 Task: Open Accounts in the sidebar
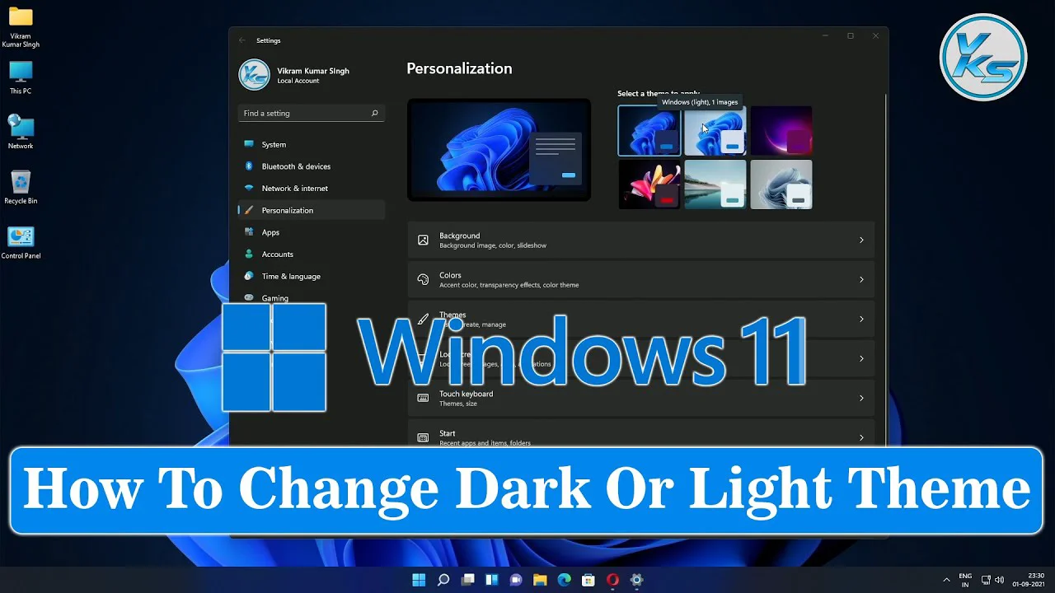pyautogui.click(x=277, y=254)
